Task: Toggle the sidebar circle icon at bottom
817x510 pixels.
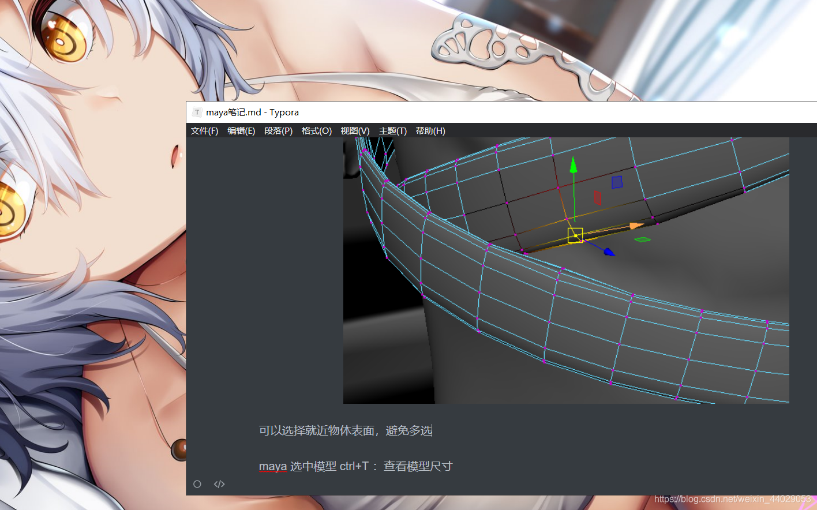Action: tap(197, 484)
